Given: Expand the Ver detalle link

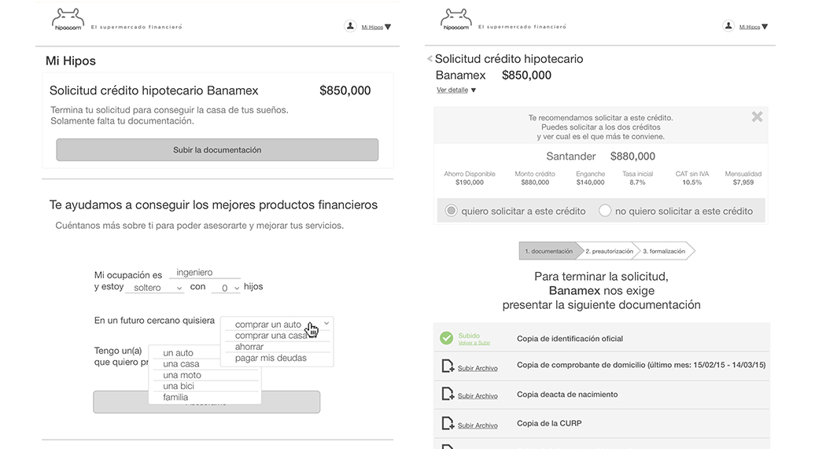Looking at the screenshot, I should (455, 90).
